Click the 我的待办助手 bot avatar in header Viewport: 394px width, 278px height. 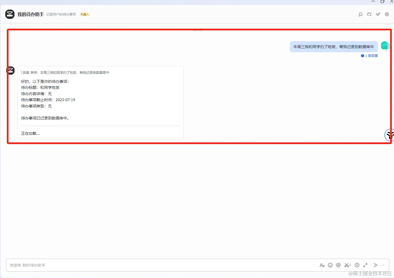10,14
